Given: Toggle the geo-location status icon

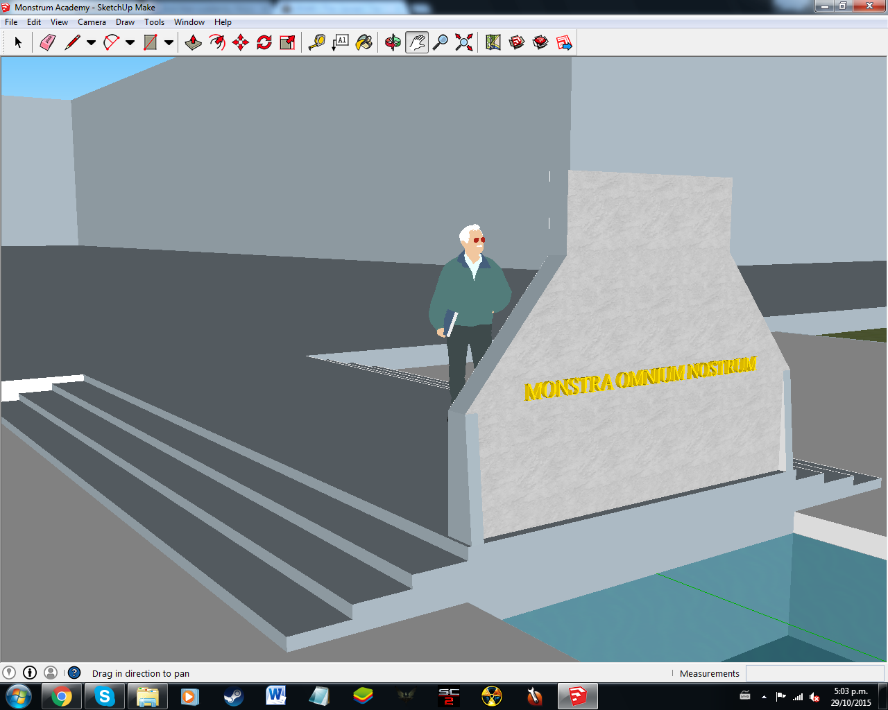Looking at the screenshot, I should click(9, 673).
